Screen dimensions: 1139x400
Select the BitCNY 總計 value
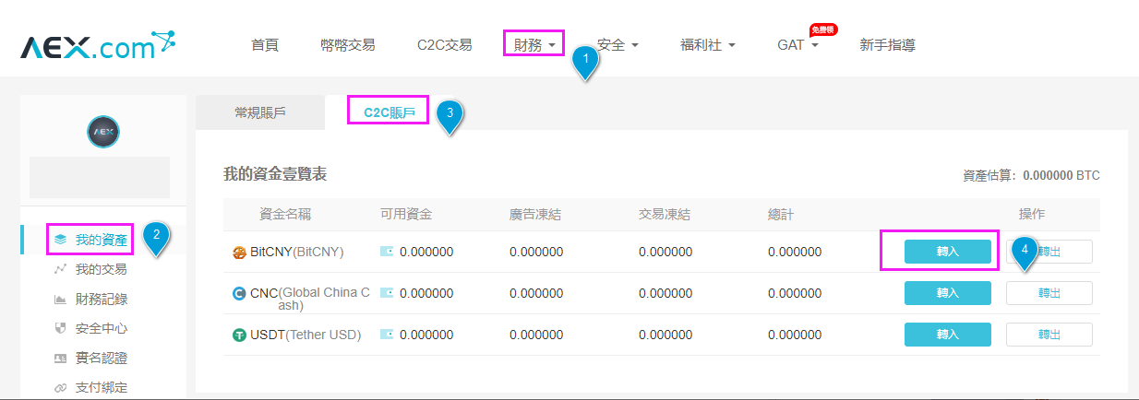(795, 252)
